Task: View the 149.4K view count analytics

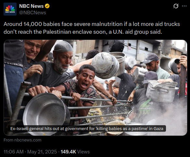Action: pyautogui.click(x=68, y=152)
